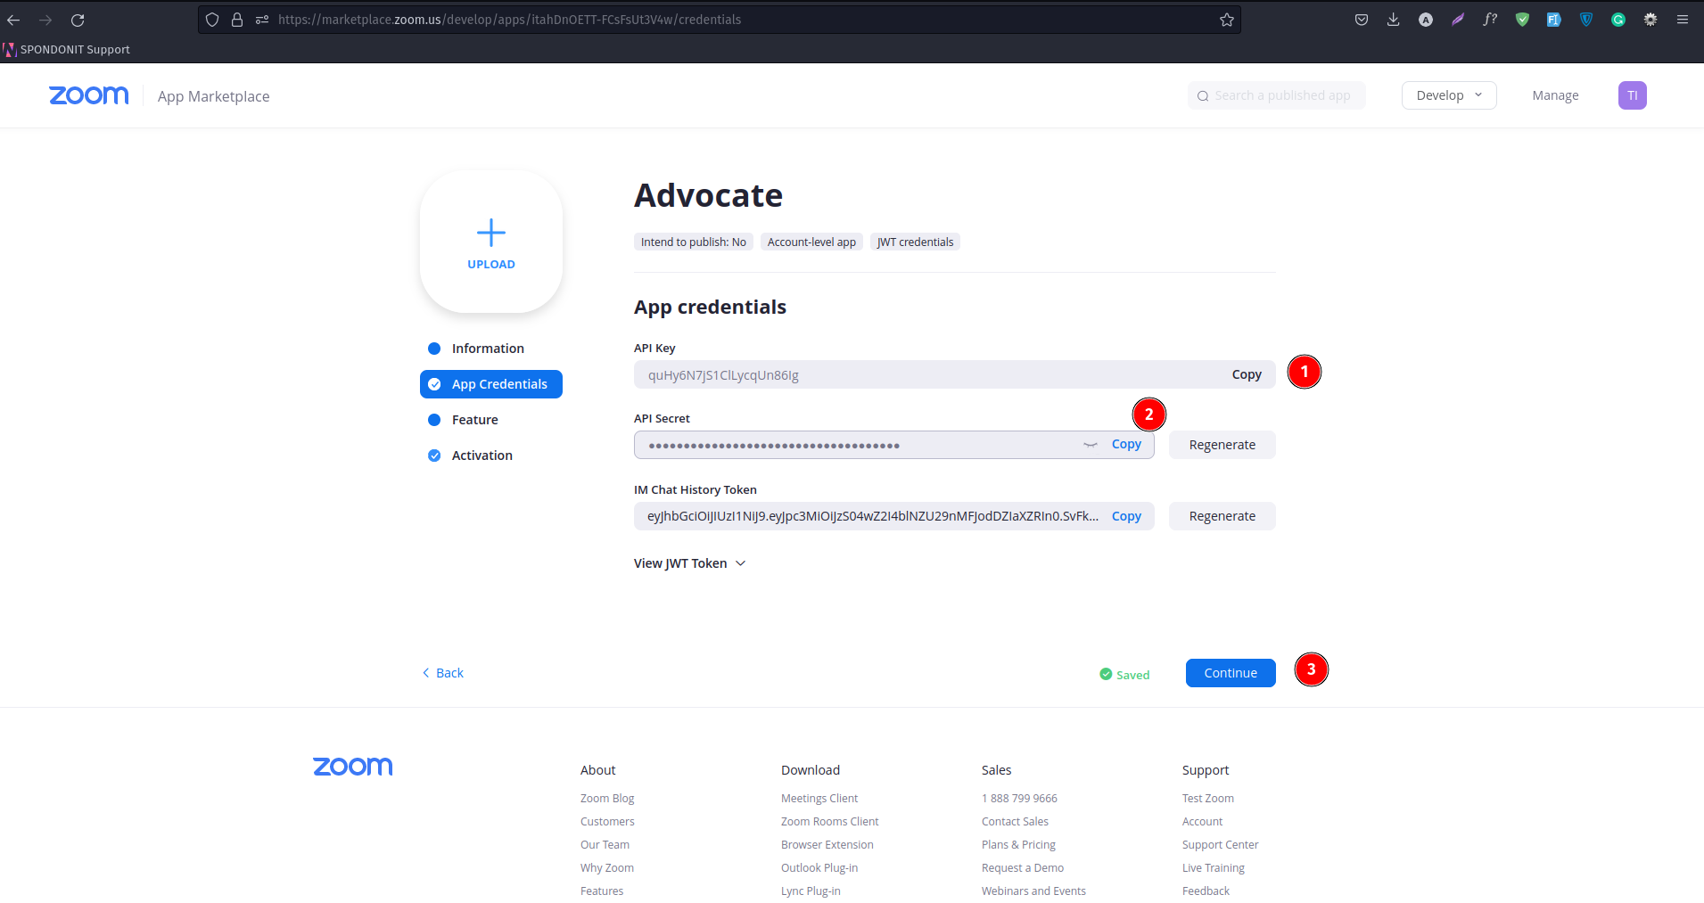Open the Support Center link

(1221, 845)
